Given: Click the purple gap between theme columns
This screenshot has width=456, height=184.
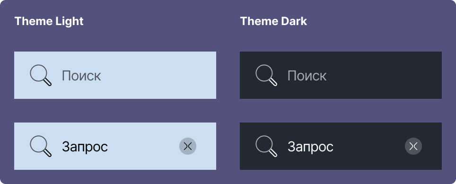Looking at the screenshot, I should (x=228, y=111).
